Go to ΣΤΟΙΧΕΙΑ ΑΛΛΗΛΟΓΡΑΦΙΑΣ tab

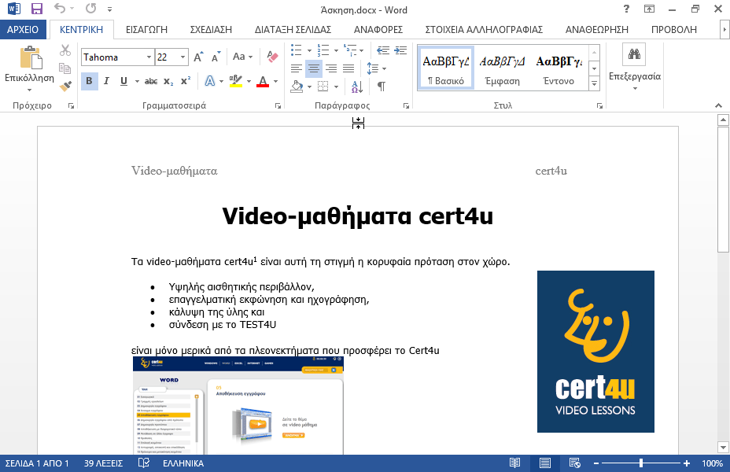click(x=484, y=29)
